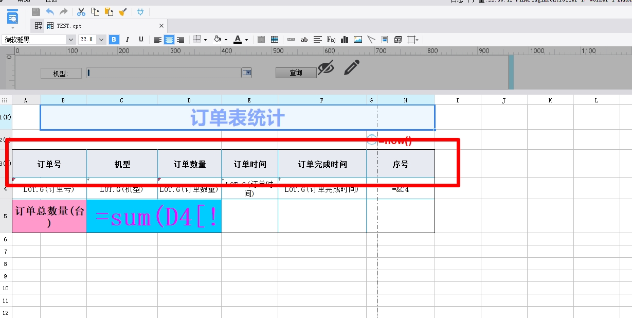The image size is (632, 318).
Task: Insert a chart using the bar chart icon
Action: tap(345, 40)
